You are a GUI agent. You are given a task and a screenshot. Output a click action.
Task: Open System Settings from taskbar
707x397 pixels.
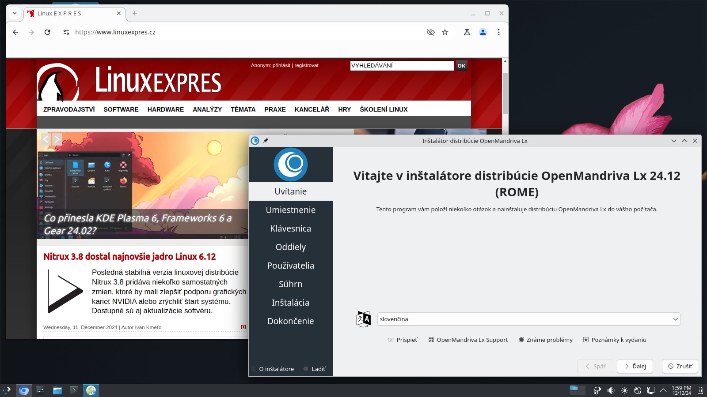41,390
